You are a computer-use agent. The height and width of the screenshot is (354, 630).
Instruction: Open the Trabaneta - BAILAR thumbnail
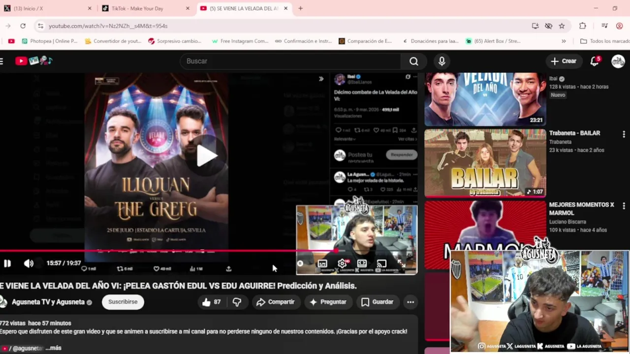pyautogui.click(x=485, y=163)
